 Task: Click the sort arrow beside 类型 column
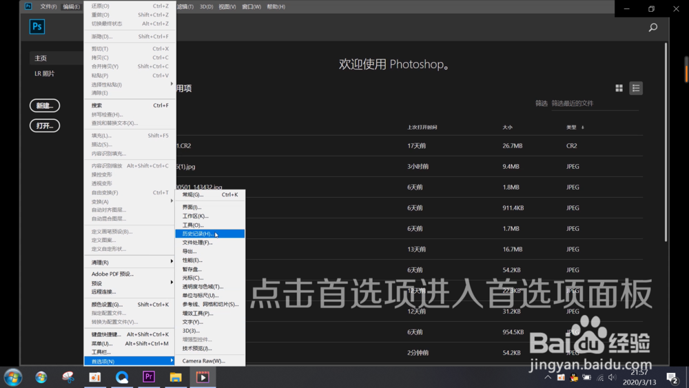[x=583, y=127]
